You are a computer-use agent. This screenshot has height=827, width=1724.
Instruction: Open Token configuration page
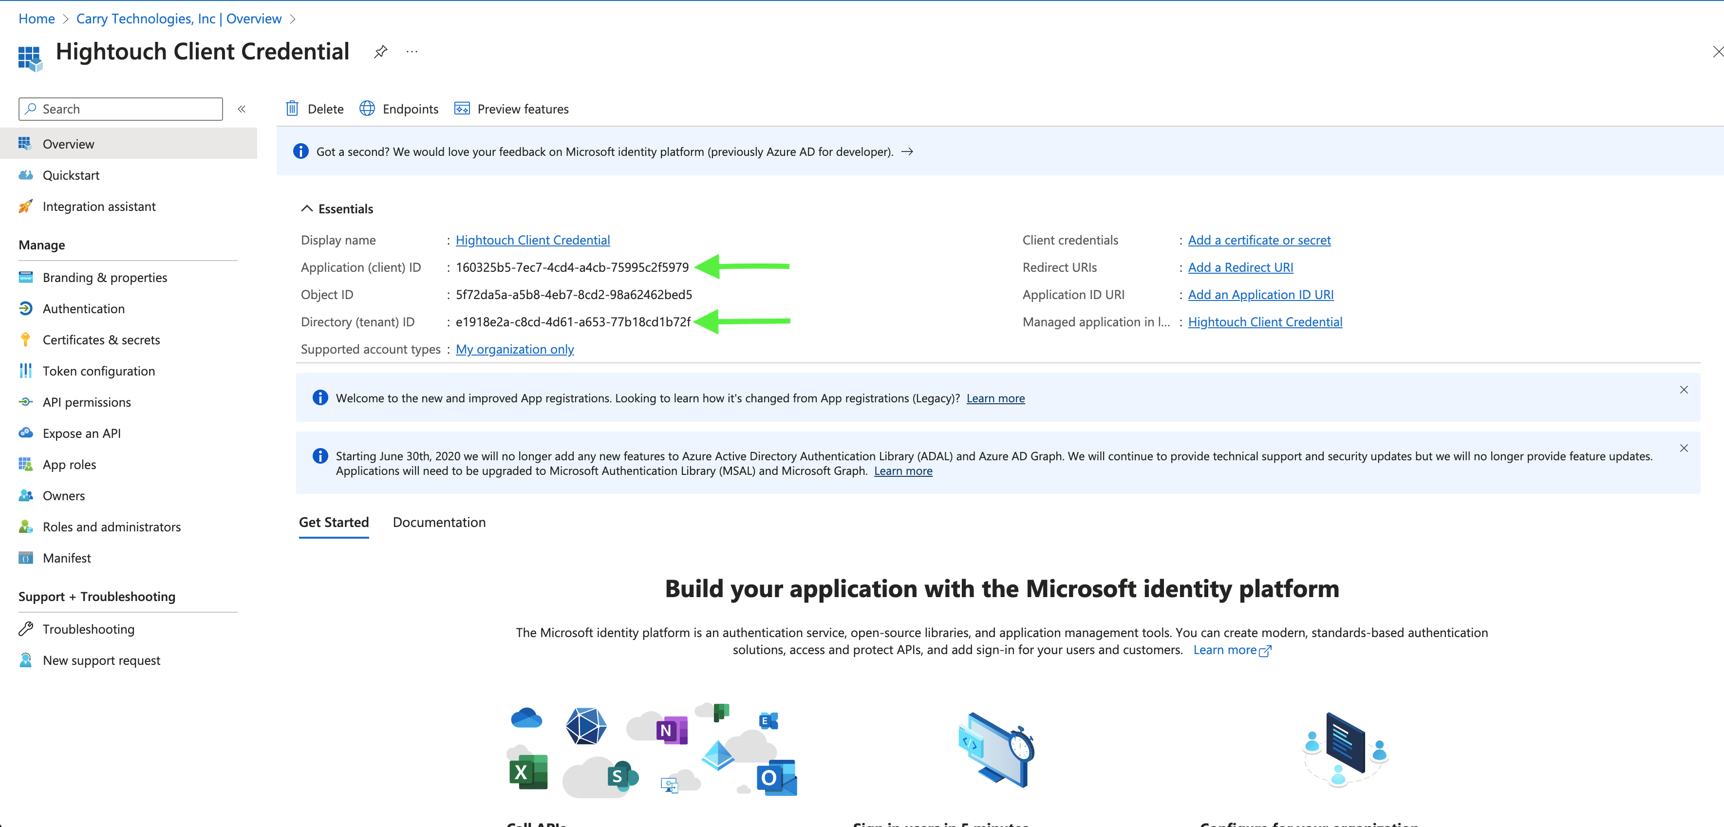pos(129,371)
